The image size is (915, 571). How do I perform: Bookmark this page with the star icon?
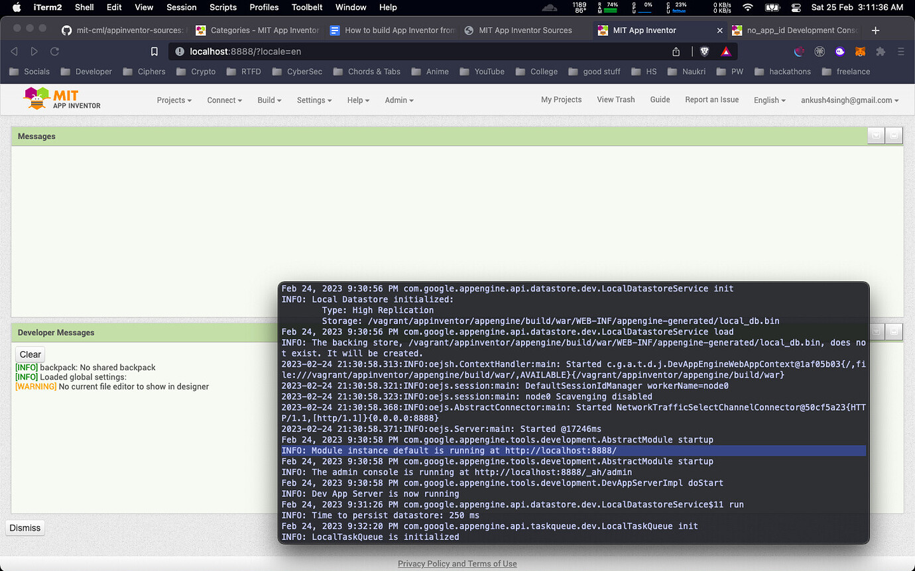pos(154,51)
